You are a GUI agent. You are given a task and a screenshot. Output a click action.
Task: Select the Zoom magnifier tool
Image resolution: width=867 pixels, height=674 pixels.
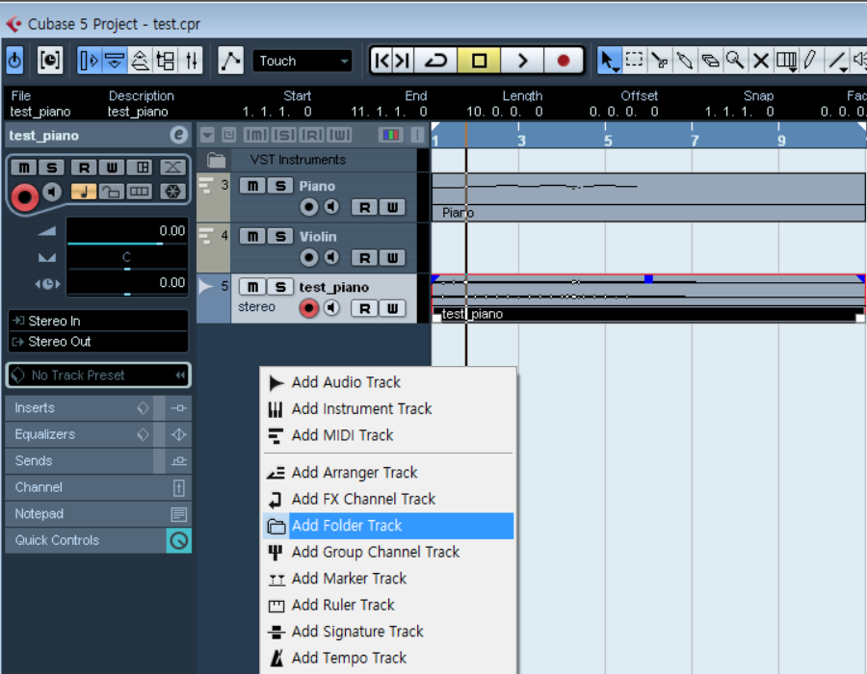[735, 60]
